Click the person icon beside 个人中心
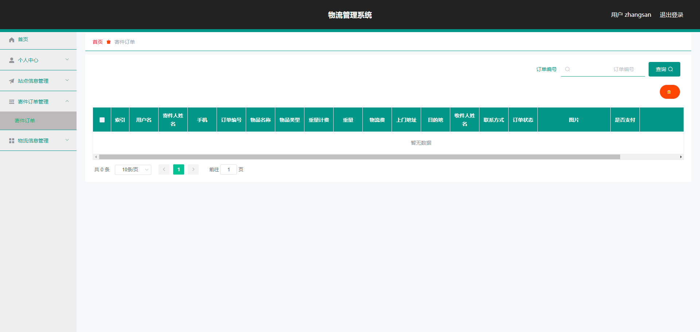The height and width of the screenshot is (332, 700). coord(12,60)
